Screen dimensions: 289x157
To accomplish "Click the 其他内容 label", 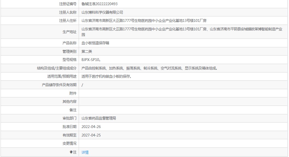I will click(69, 101).
